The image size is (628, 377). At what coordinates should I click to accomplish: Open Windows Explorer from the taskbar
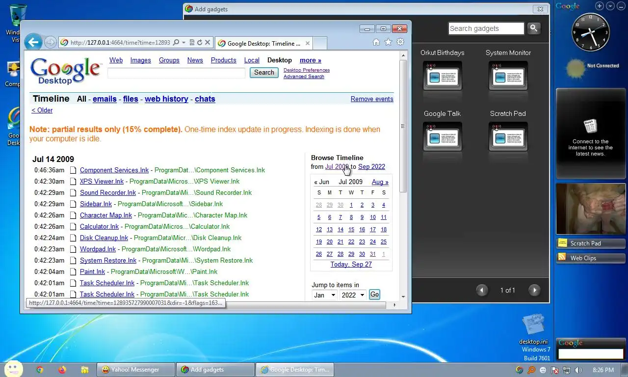(85, 370)
